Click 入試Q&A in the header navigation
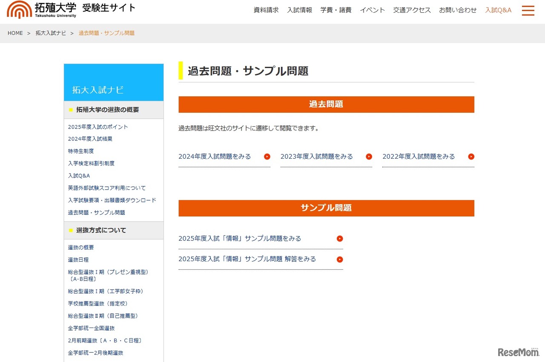 click(498, 10)
